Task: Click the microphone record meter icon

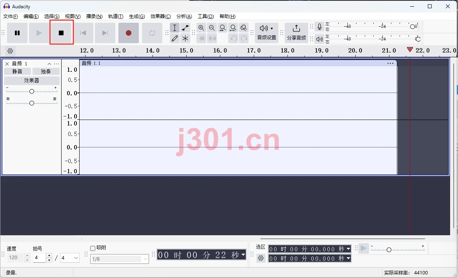Action: [x=320, y=27]
